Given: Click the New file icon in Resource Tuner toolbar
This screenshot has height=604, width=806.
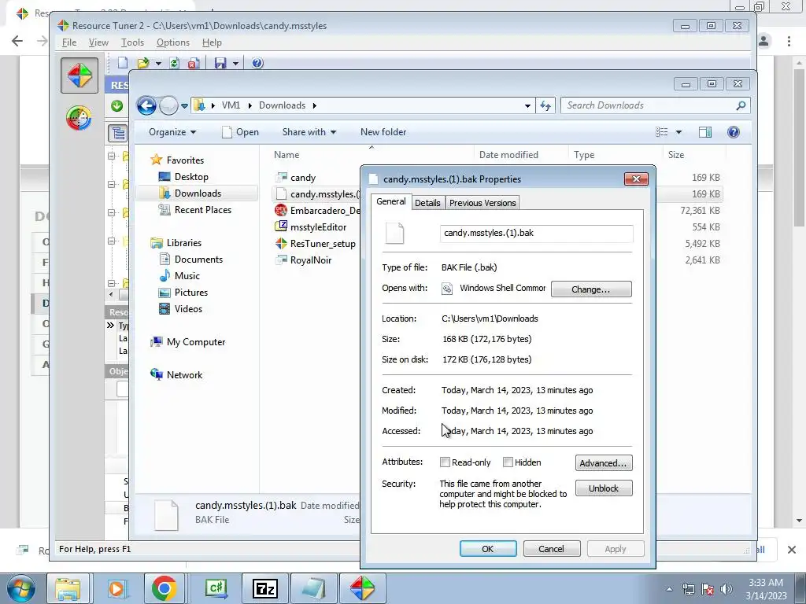Looking at the screenshot, I should pos(123,63).
